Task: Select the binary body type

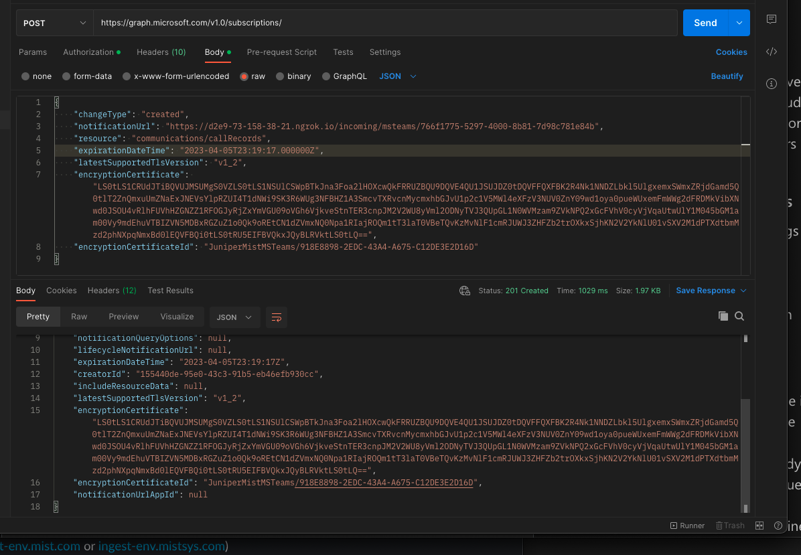Action: pos(293,76)
